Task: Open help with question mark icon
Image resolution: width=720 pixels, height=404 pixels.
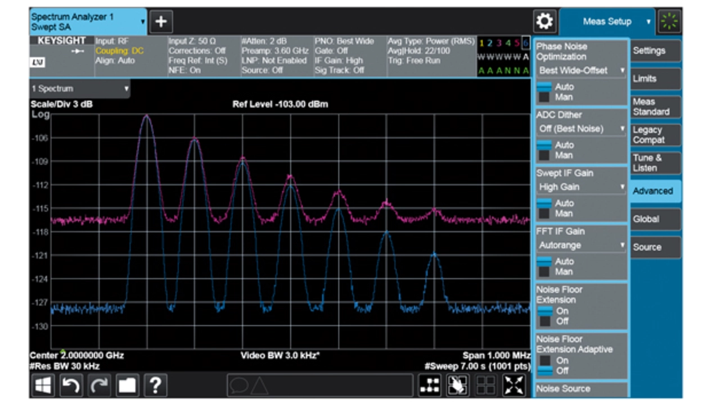Action: click(x=155, y=385)
